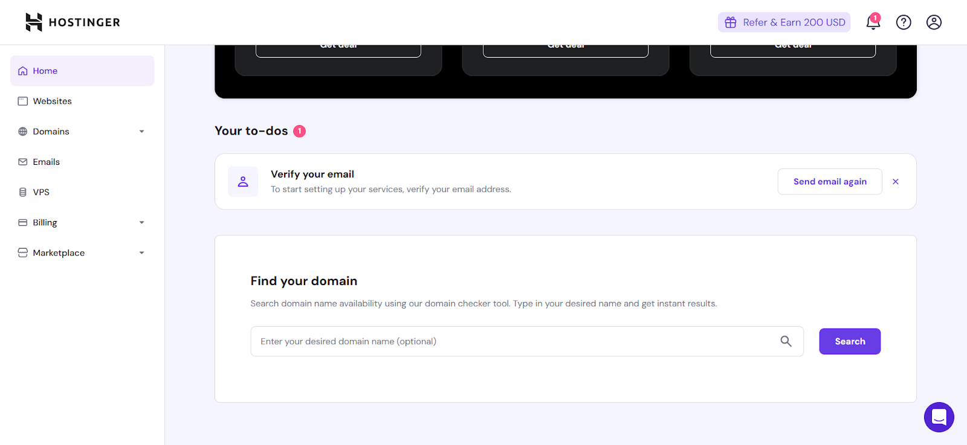967x445 pixels.
Task: Click the purple Search button
Action: [x=850, y=341]
